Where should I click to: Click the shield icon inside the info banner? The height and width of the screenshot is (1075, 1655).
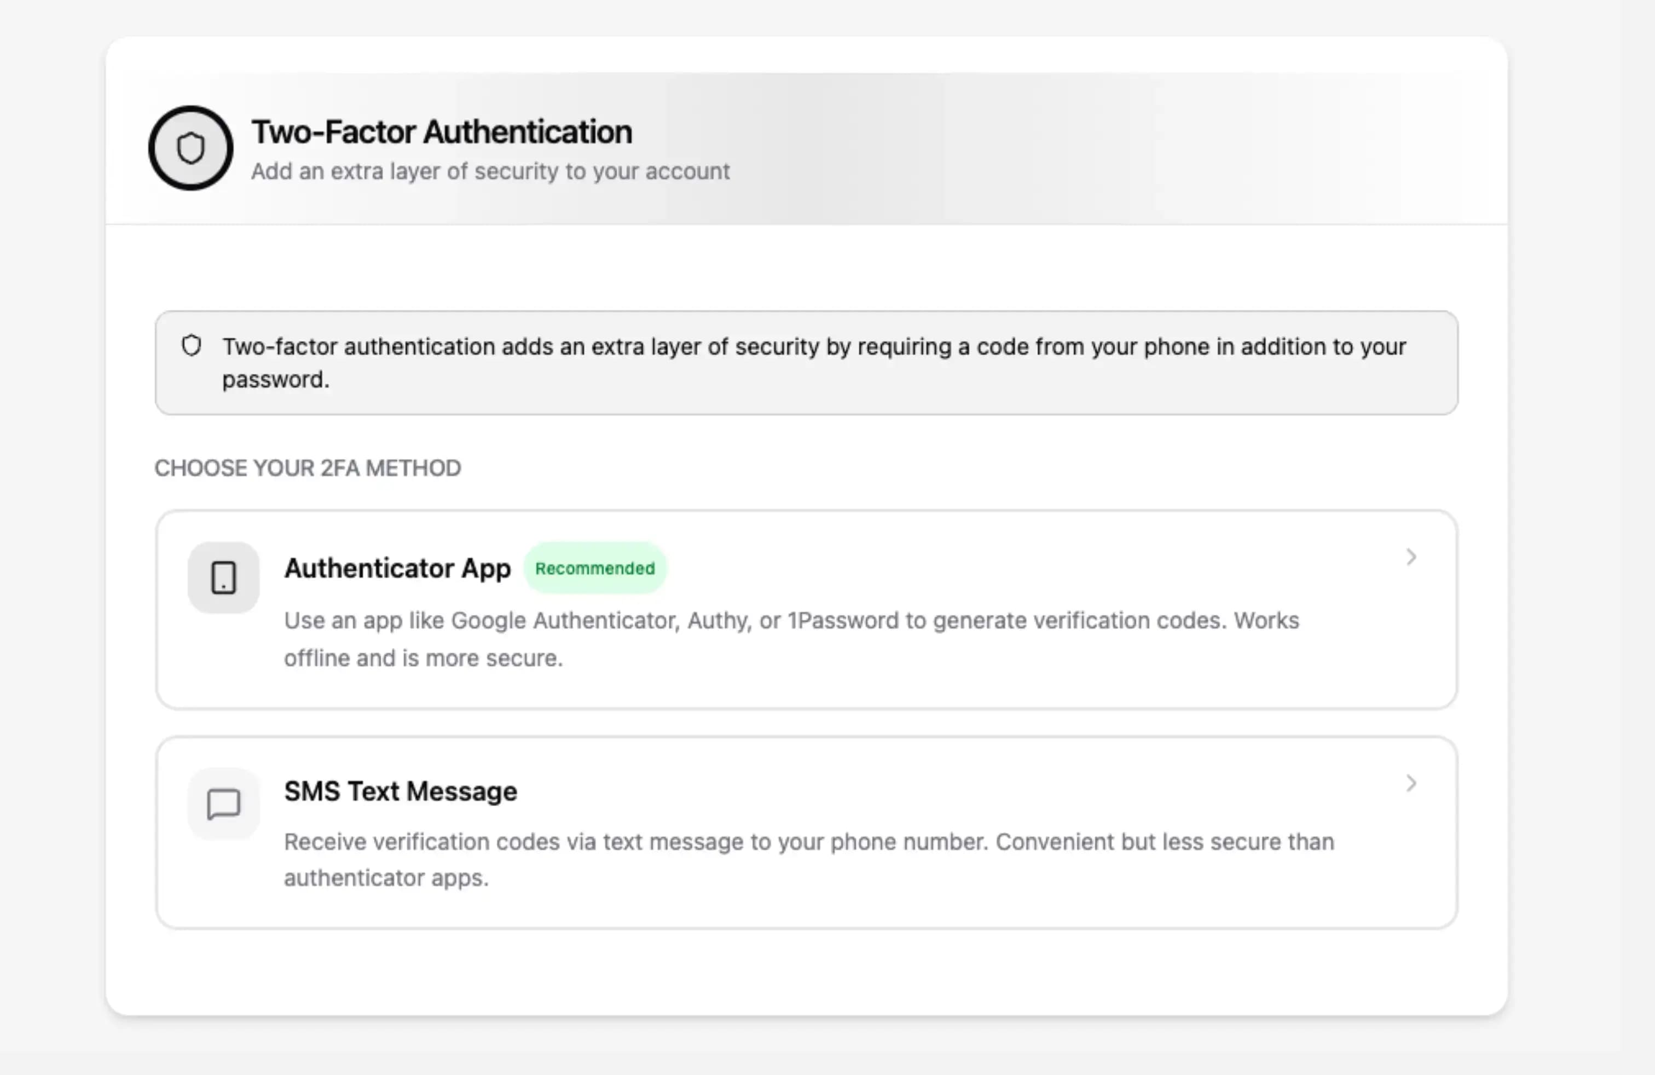[191, 345]
